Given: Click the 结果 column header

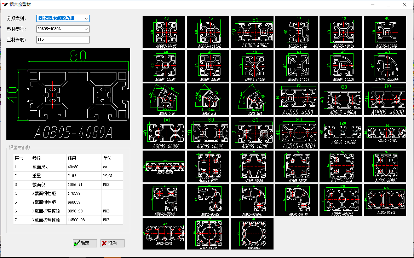Looking at the screenshot, I should point(83,158).
